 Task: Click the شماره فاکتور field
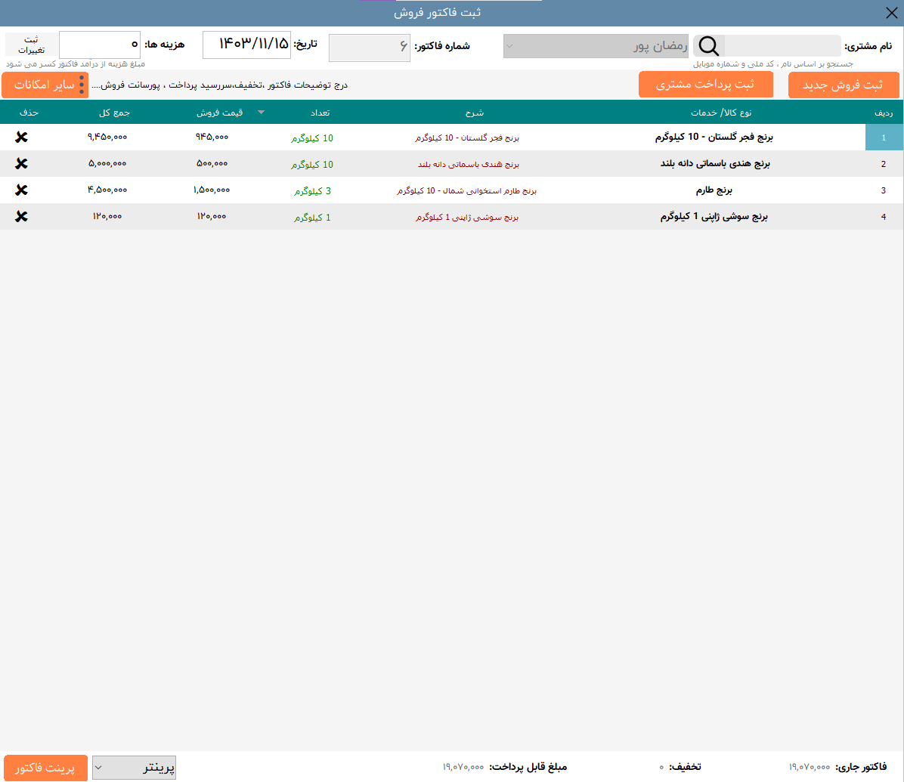coord(370,48)
